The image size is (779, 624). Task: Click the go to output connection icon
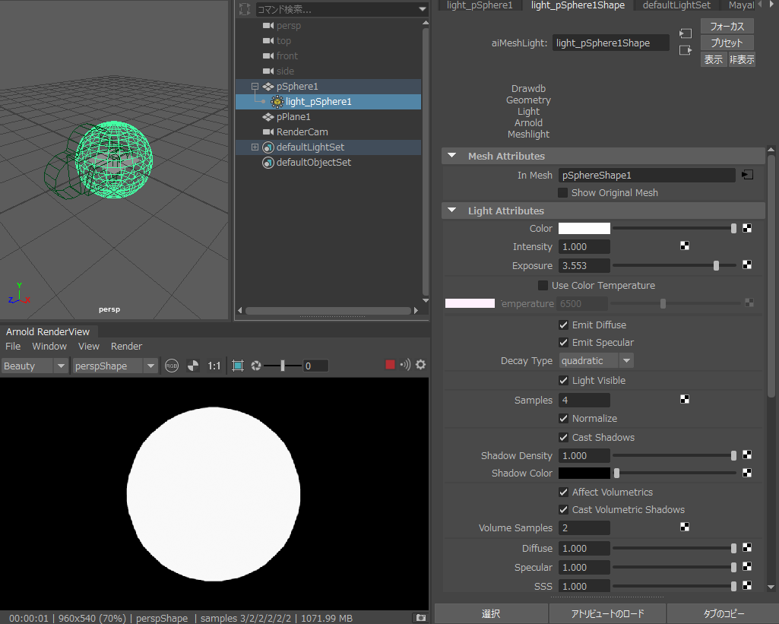[685, 50]
